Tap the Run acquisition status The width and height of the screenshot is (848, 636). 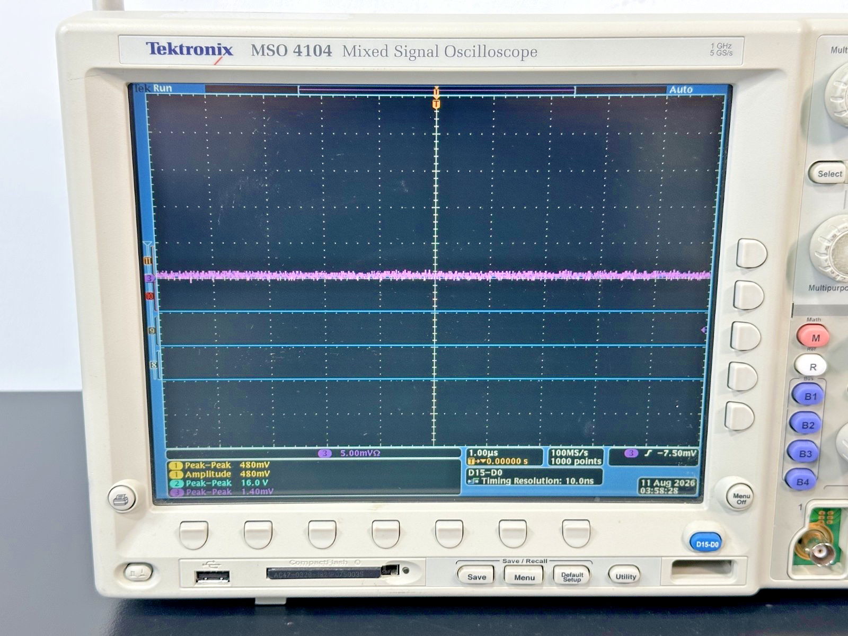click(163, 89)
